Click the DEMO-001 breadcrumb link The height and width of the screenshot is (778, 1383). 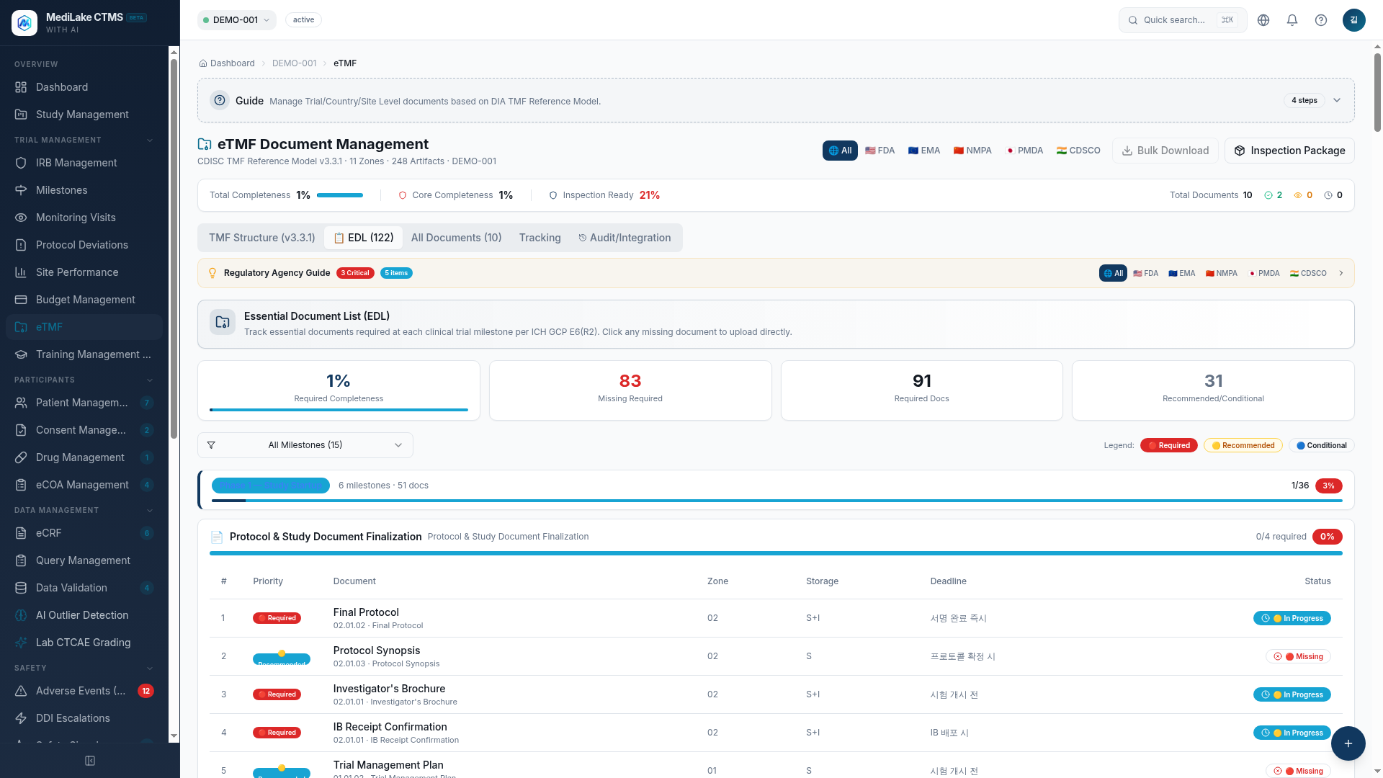(294, 63)
